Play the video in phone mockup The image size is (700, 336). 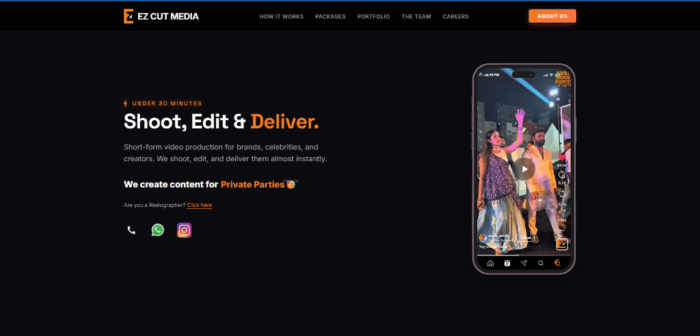(x=524, y=169)
